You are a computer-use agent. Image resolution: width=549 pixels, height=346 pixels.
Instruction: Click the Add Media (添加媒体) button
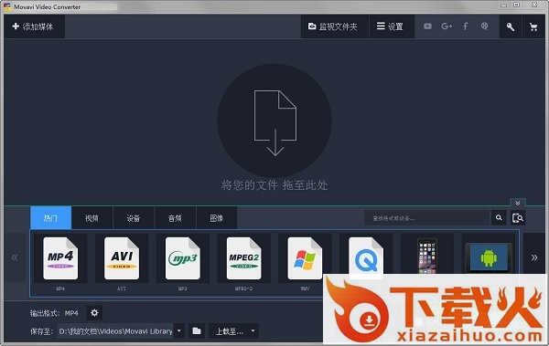point(34,26)
